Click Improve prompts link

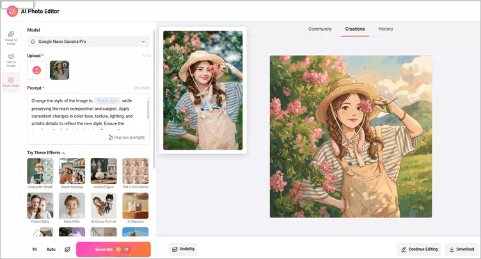coord(127,137)
